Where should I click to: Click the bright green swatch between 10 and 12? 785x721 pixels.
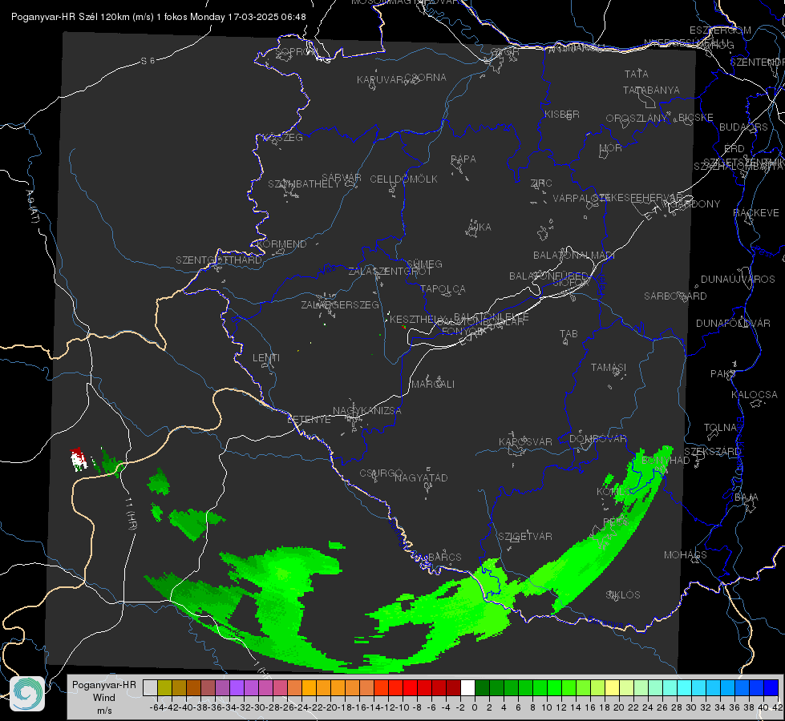pyautogui.click(x=554, y=687)
